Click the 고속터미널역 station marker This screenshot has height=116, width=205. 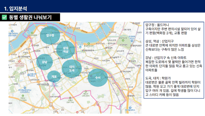[19, 57]
